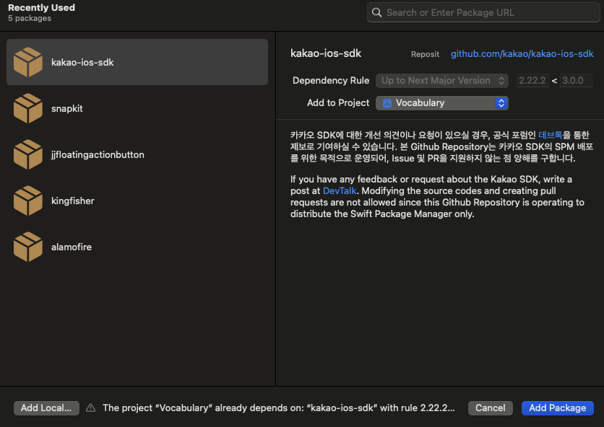Click the Reposit label

click(x=425, y=54)
